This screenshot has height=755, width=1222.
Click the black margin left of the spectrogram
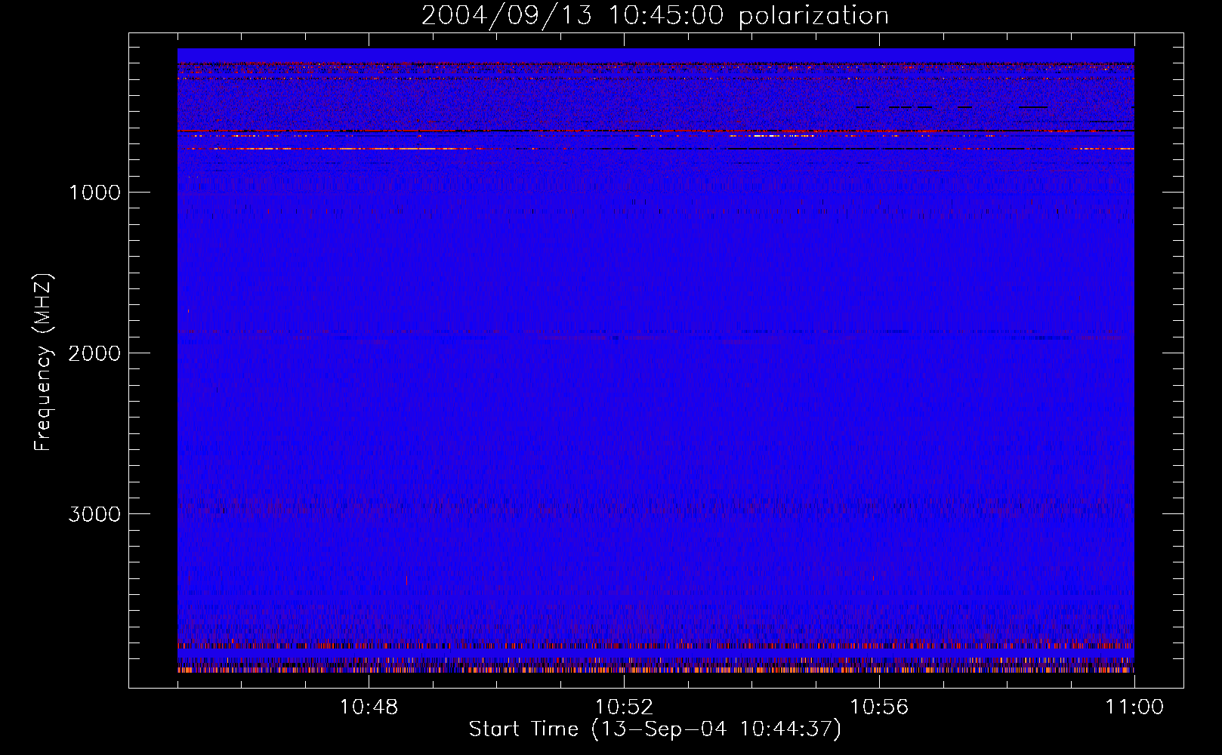point(153,362)
